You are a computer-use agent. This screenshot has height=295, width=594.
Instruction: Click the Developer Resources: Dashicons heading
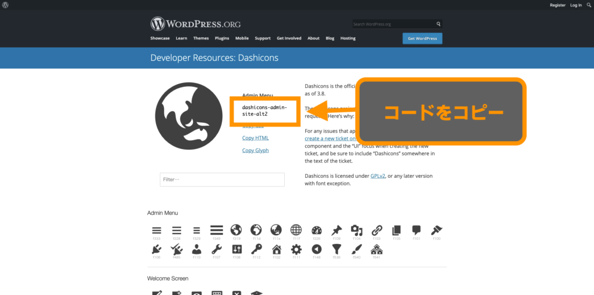215,58
